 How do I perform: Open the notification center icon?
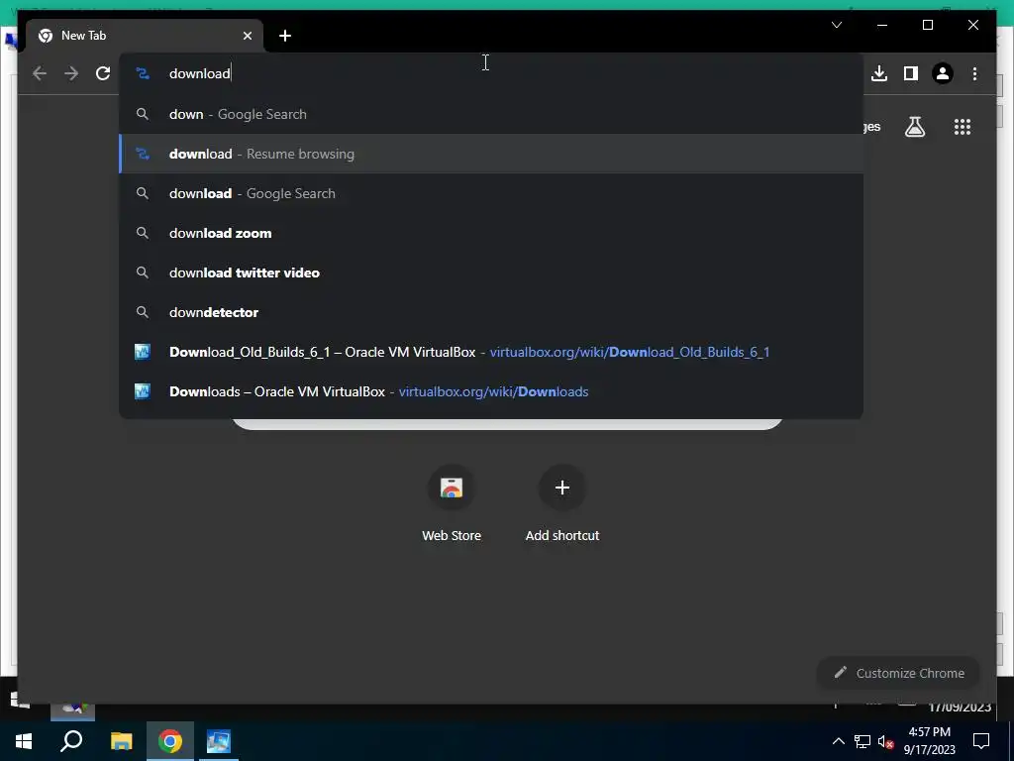[x=981, y=741]
